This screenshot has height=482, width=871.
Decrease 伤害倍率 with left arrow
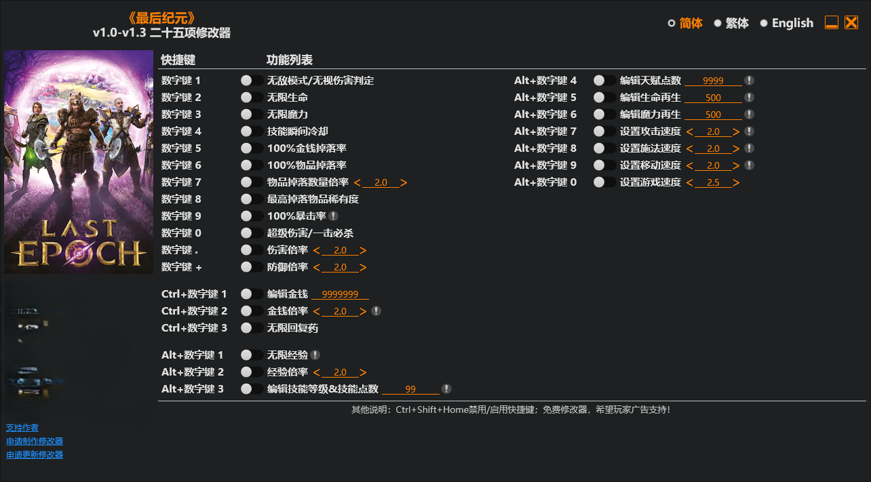point(316,250)
